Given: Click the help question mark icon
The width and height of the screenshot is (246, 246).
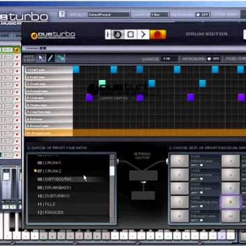Looking at the screenshot, I should point(62,14).
